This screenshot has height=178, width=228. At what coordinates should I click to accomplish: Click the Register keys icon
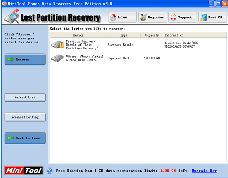pos(143,17)
